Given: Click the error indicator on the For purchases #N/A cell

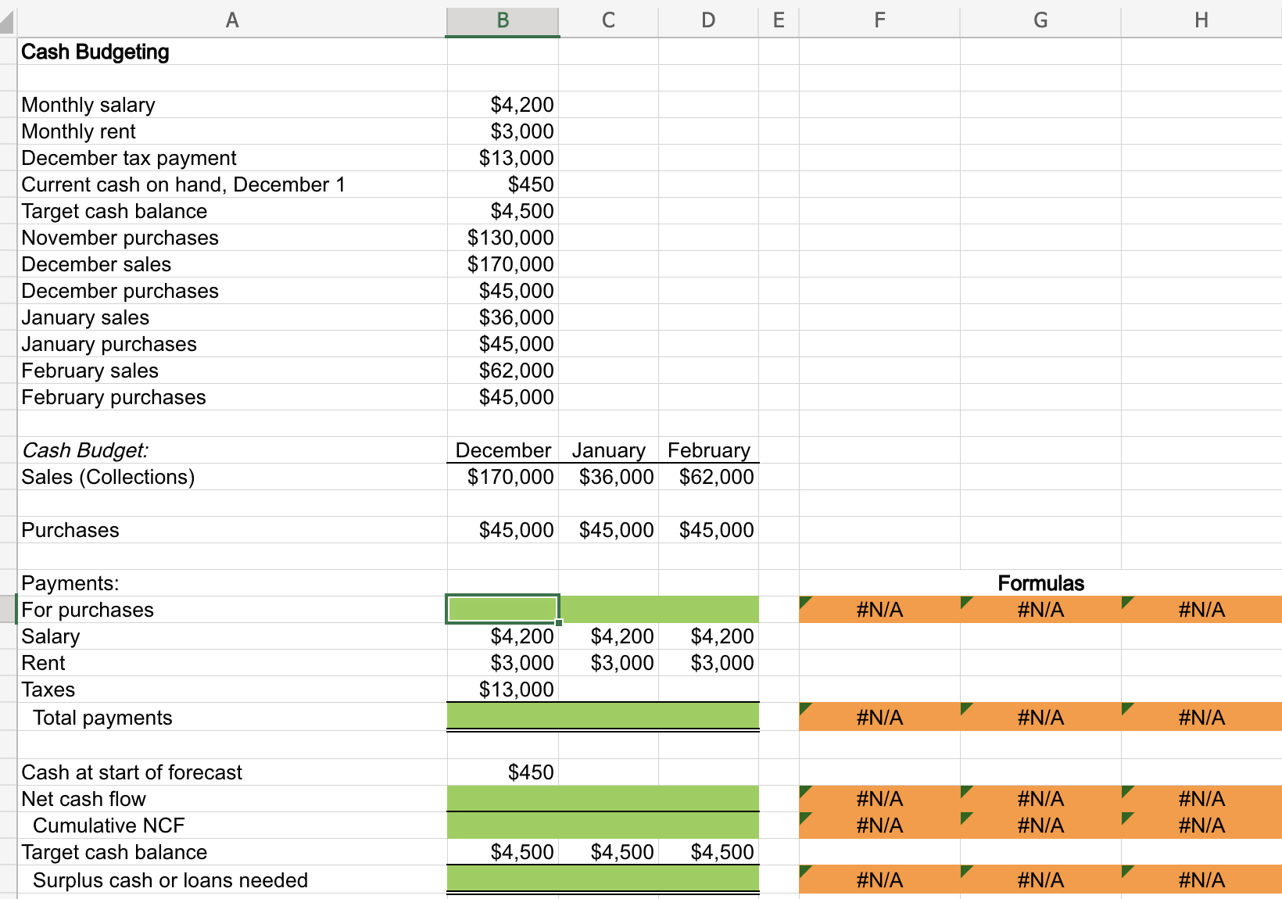Looking at the screenshot, I should pos(805,600).
